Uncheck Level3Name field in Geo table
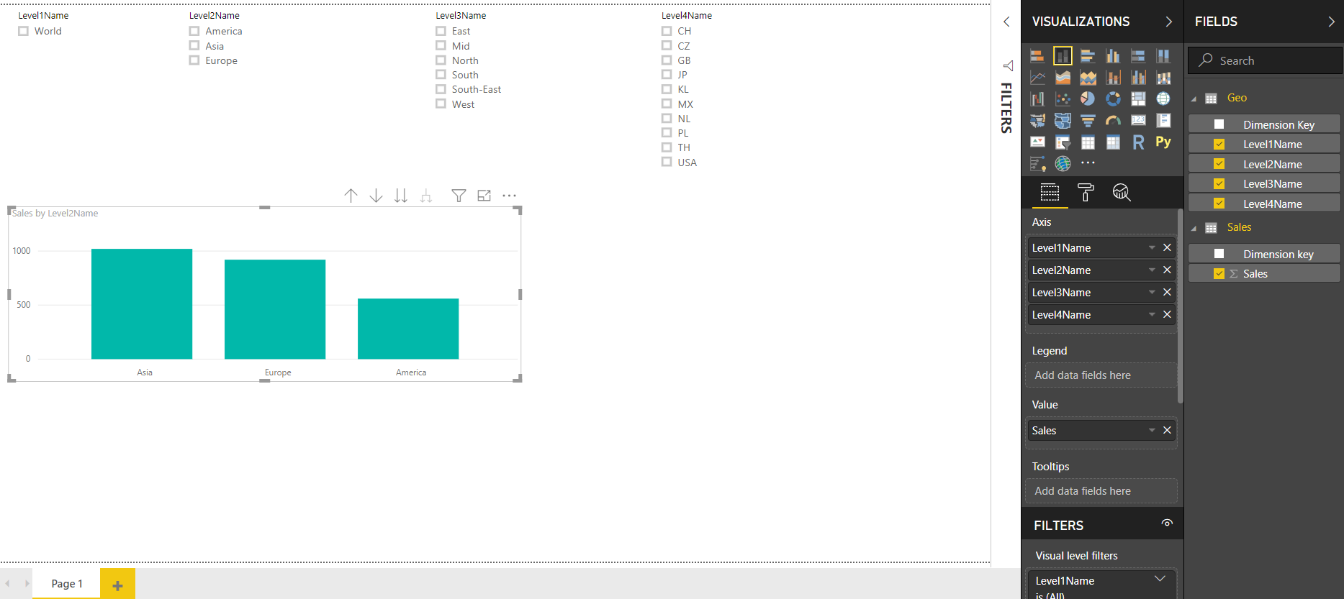This screenshot has width=1344, height=599. pos(1219,183)
